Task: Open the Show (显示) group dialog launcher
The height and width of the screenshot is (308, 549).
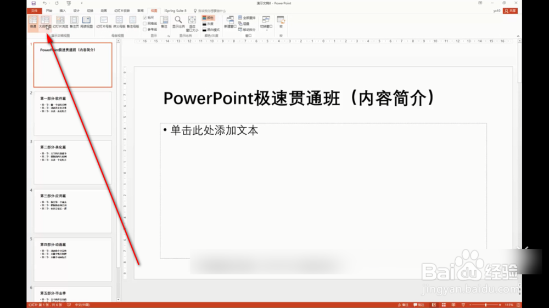Action: click(x=169, y=36)
